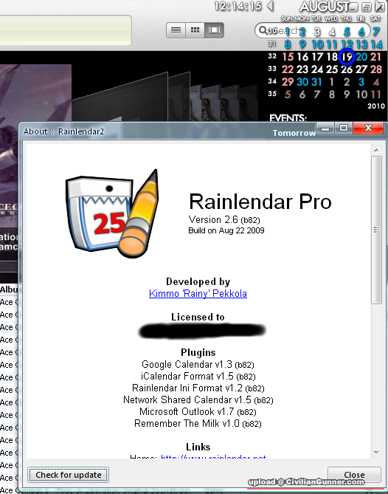Select August 22 on the calendar
Image resolution: width=388 pixels, height=494 pixels.
point(288,69)
